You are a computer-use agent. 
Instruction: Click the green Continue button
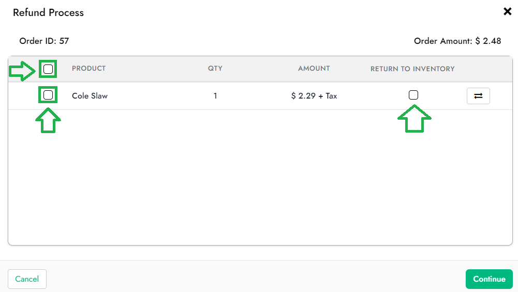pos(489,279)
